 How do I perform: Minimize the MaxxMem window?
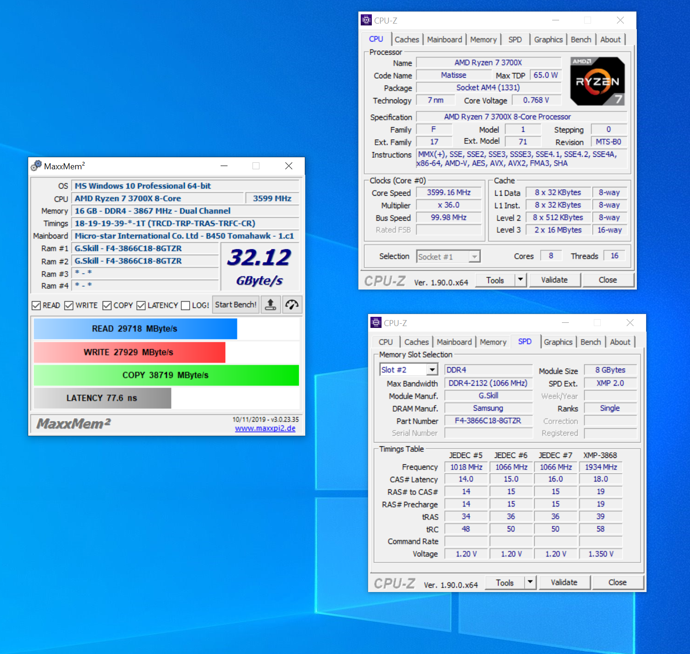pos(224,166)
